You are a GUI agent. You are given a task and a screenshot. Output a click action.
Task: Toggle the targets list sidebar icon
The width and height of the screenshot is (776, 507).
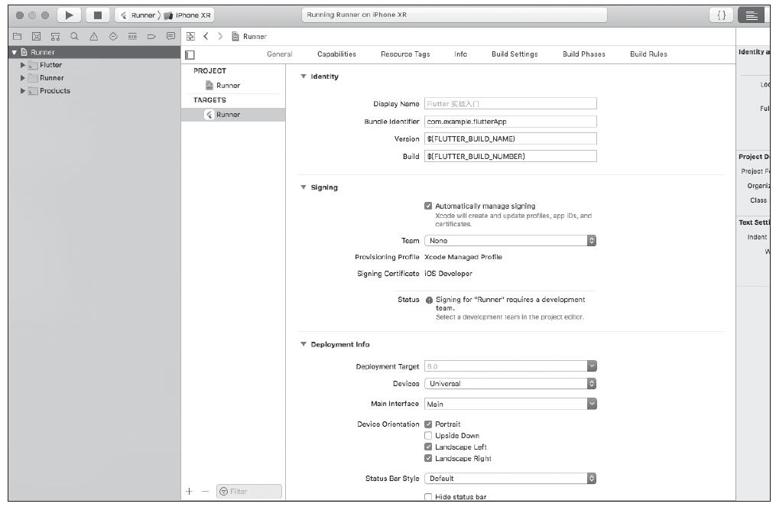(190, 54)
